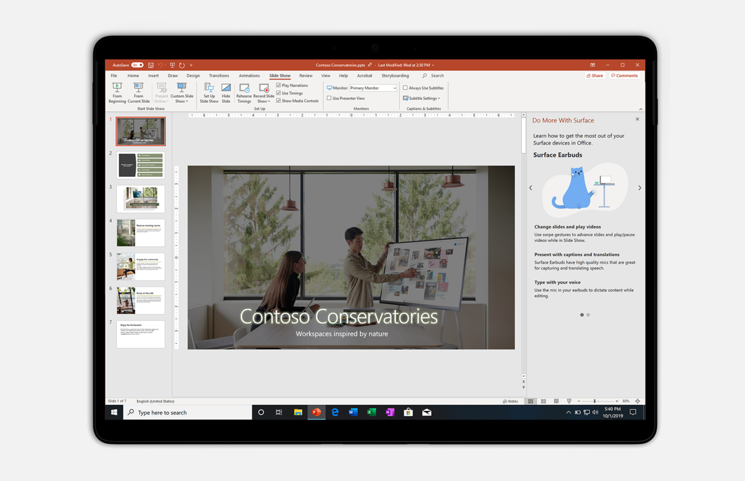This screenshot has width=745, height=481.
Task: Switch to the Transitions tab
Action: [x=219, y=76]
